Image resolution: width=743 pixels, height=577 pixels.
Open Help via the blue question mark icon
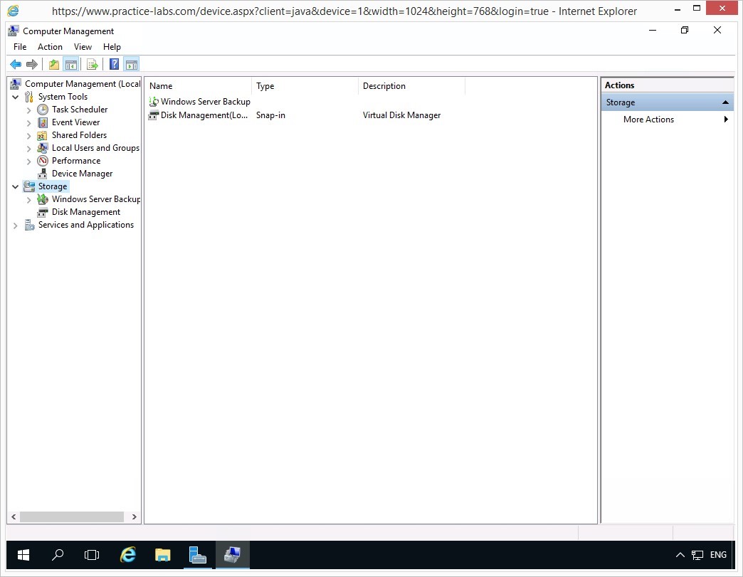click(x=114, y=65)
